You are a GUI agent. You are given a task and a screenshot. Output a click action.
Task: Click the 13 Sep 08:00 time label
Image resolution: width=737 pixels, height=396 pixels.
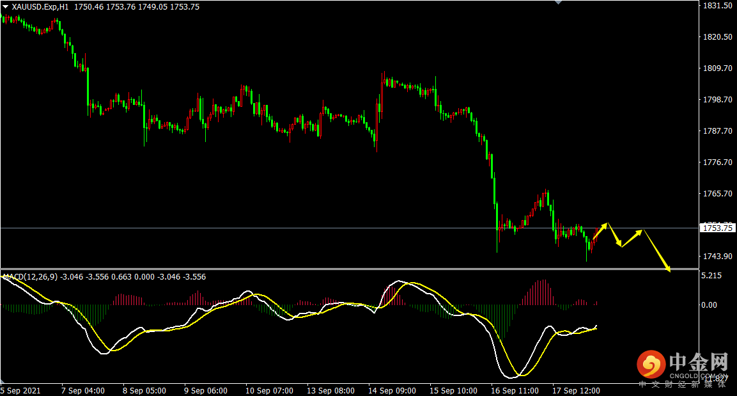[x=331, y=391]
